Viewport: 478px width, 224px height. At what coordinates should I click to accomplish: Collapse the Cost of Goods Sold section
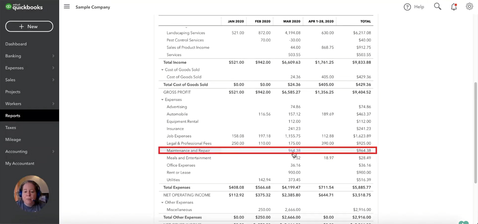tap(162, 70)
